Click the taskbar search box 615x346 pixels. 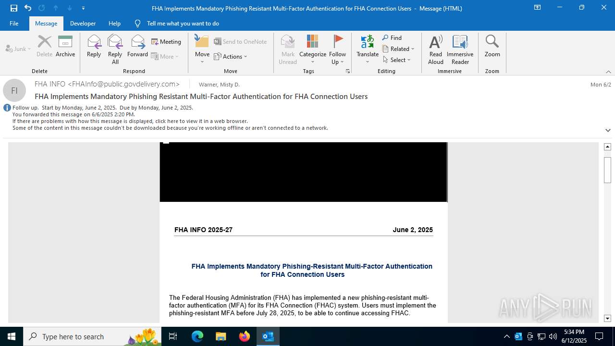(x=92, y=336)
